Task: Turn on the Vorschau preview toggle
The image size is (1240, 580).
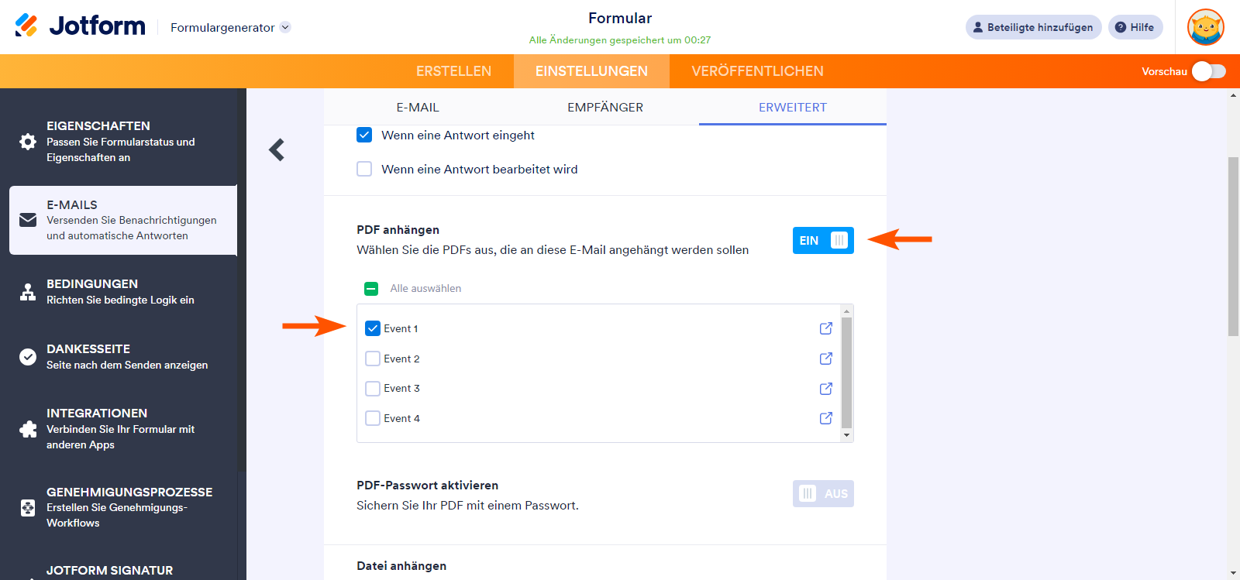Action: [x=1208, y=71]
